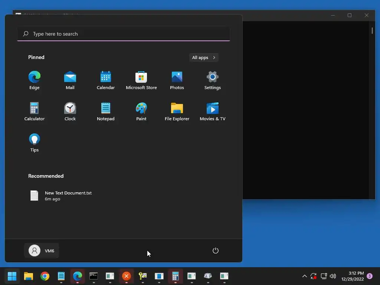Launch Notepad from pinned apps
Image resolution: width=380 pixels, height=285 pixels.
point(106,111)
